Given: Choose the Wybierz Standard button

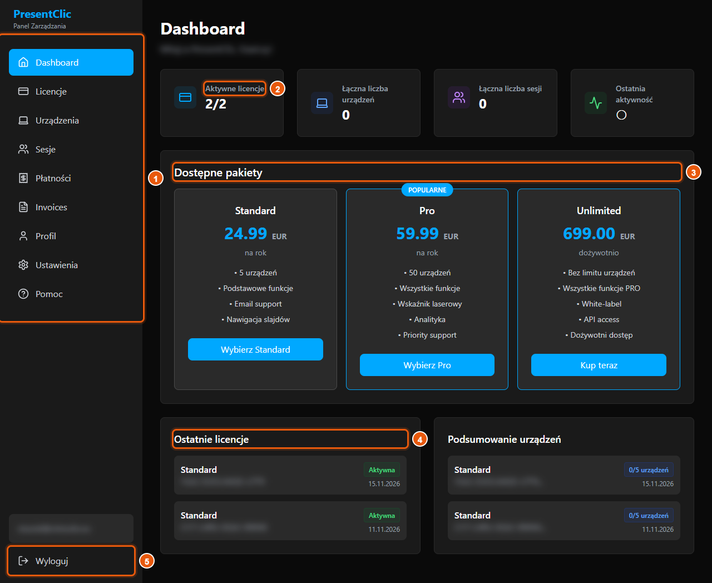Looking at the screenshot, I should [x=255, y=349].
